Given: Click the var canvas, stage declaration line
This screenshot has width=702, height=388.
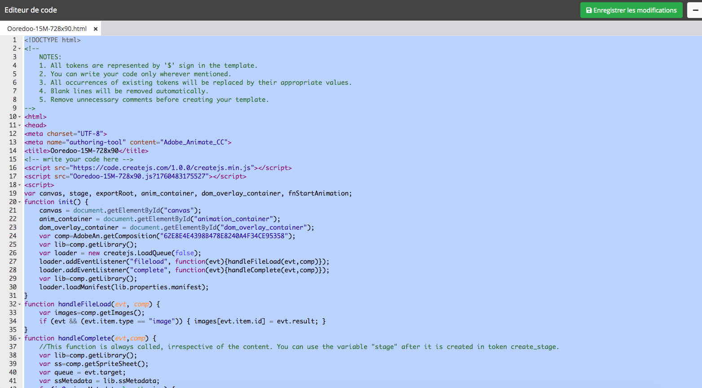Looking at the screenshot, I should pyautogui.click(x=188, y=193).
